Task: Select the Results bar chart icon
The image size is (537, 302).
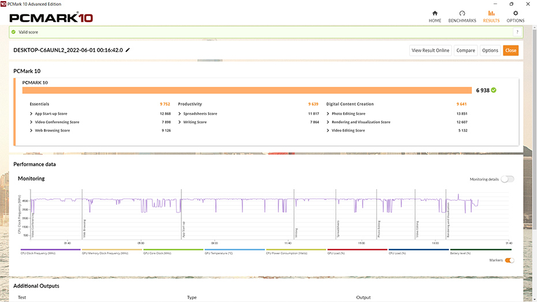Action: [491, 13]
